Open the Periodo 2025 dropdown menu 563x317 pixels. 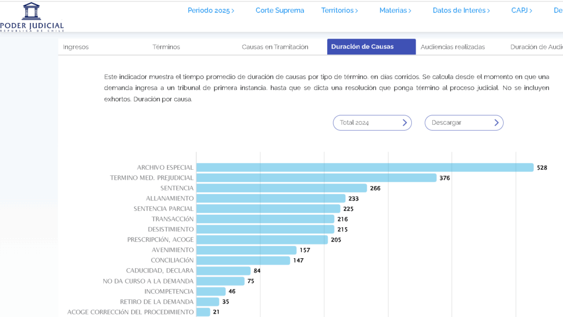pos(211,10)
